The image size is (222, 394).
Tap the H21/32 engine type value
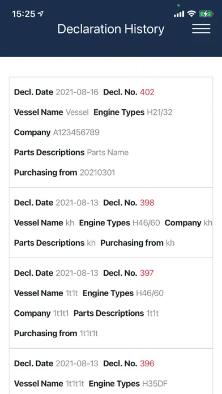[160, 112]
